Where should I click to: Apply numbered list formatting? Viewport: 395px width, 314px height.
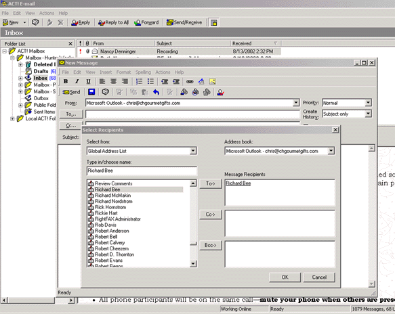pos(140,81)
